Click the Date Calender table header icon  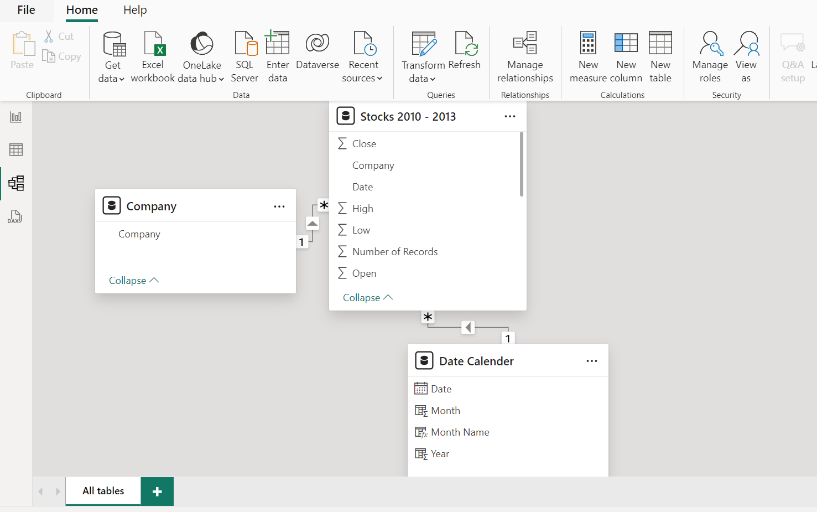424,360
